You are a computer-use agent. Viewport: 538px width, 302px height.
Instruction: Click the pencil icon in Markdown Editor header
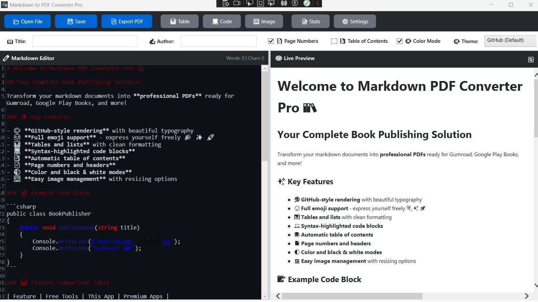tap(6, 58)
